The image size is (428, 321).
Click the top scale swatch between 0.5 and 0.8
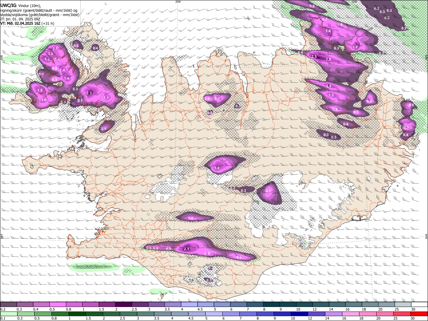pyautogui.click(x=58, y=305)
